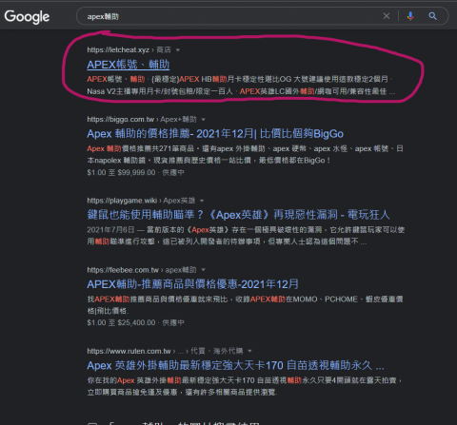The height and width of the screenshot is (425, 457).
Task: Start voice search with the microphone icon
Action: pos(410,16)
